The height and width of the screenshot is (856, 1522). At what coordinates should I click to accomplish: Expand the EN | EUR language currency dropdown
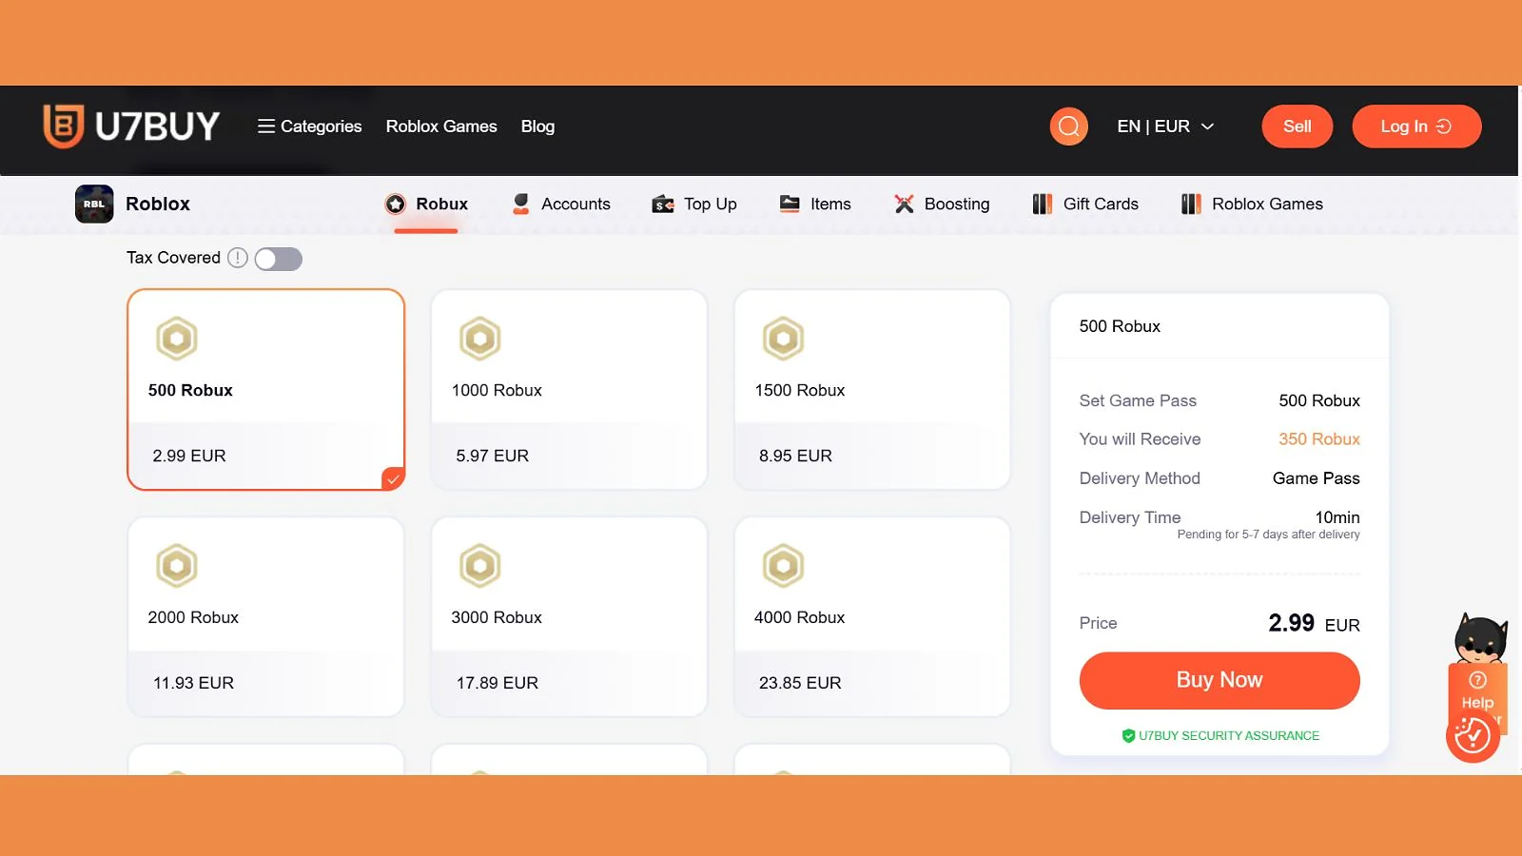click(x=1165, y=126)
